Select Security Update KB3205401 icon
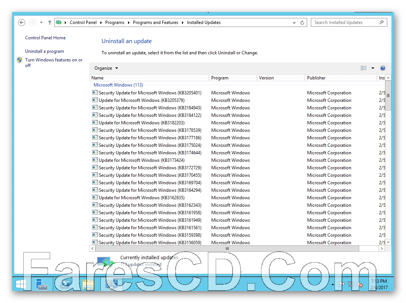 [x=95, y=93]
